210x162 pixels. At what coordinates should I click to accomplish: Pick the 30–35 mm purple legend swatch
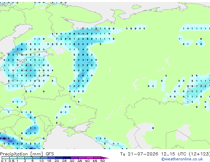74,158
